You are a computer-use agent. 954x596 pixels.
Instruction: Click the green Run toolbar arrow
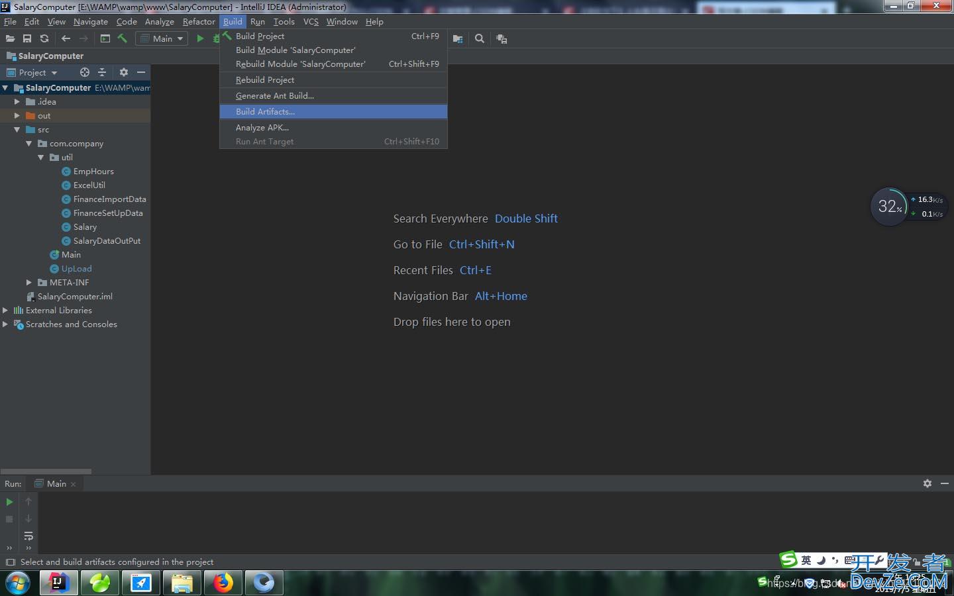pos(200,38)
